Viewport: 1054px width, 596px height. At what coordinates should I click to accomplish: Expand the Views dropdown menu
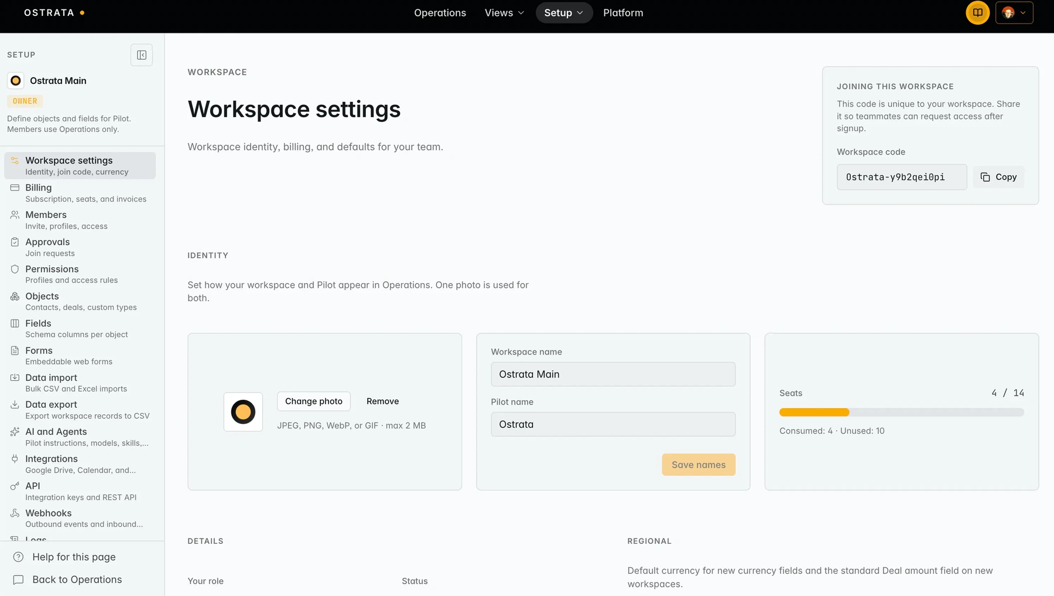point(504,13)
